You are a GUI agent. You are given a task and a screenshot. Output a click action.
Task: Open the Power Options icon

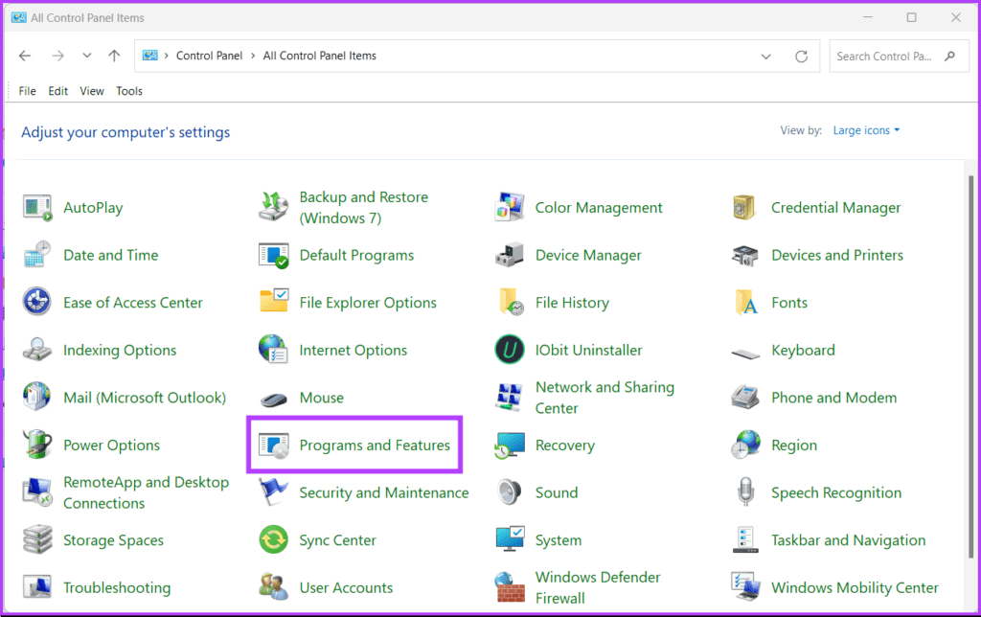37,446
